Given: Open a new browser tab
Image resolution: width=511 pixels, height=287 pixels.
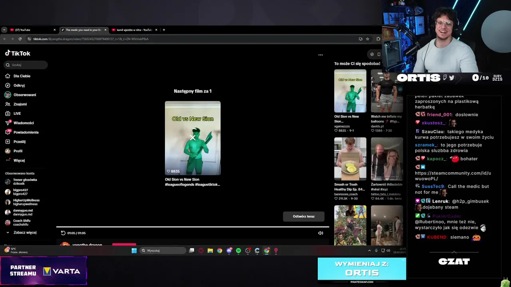Looking at the screenshot, I should [164, 30].
